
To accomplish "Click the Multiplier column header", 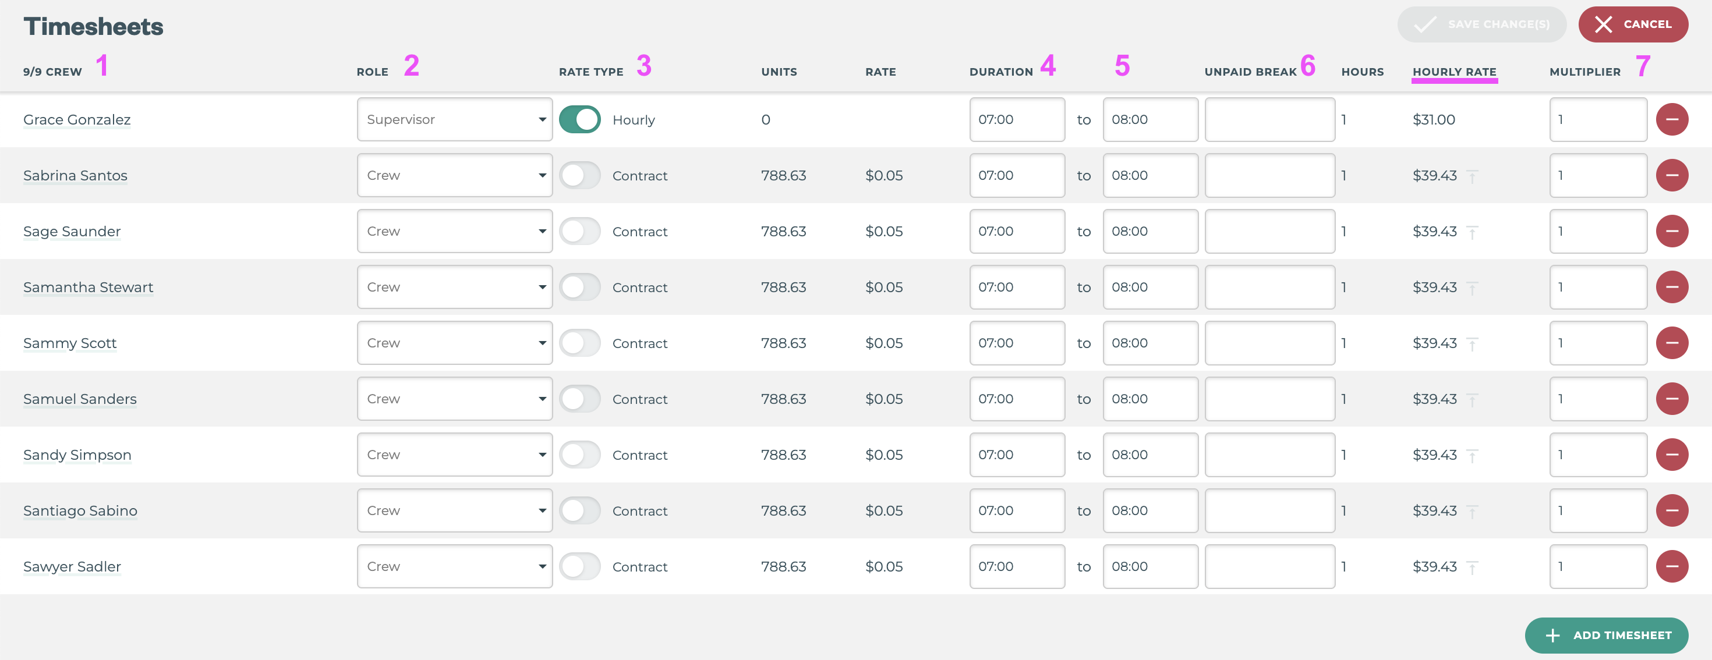I will click(x=1584, y=72).
